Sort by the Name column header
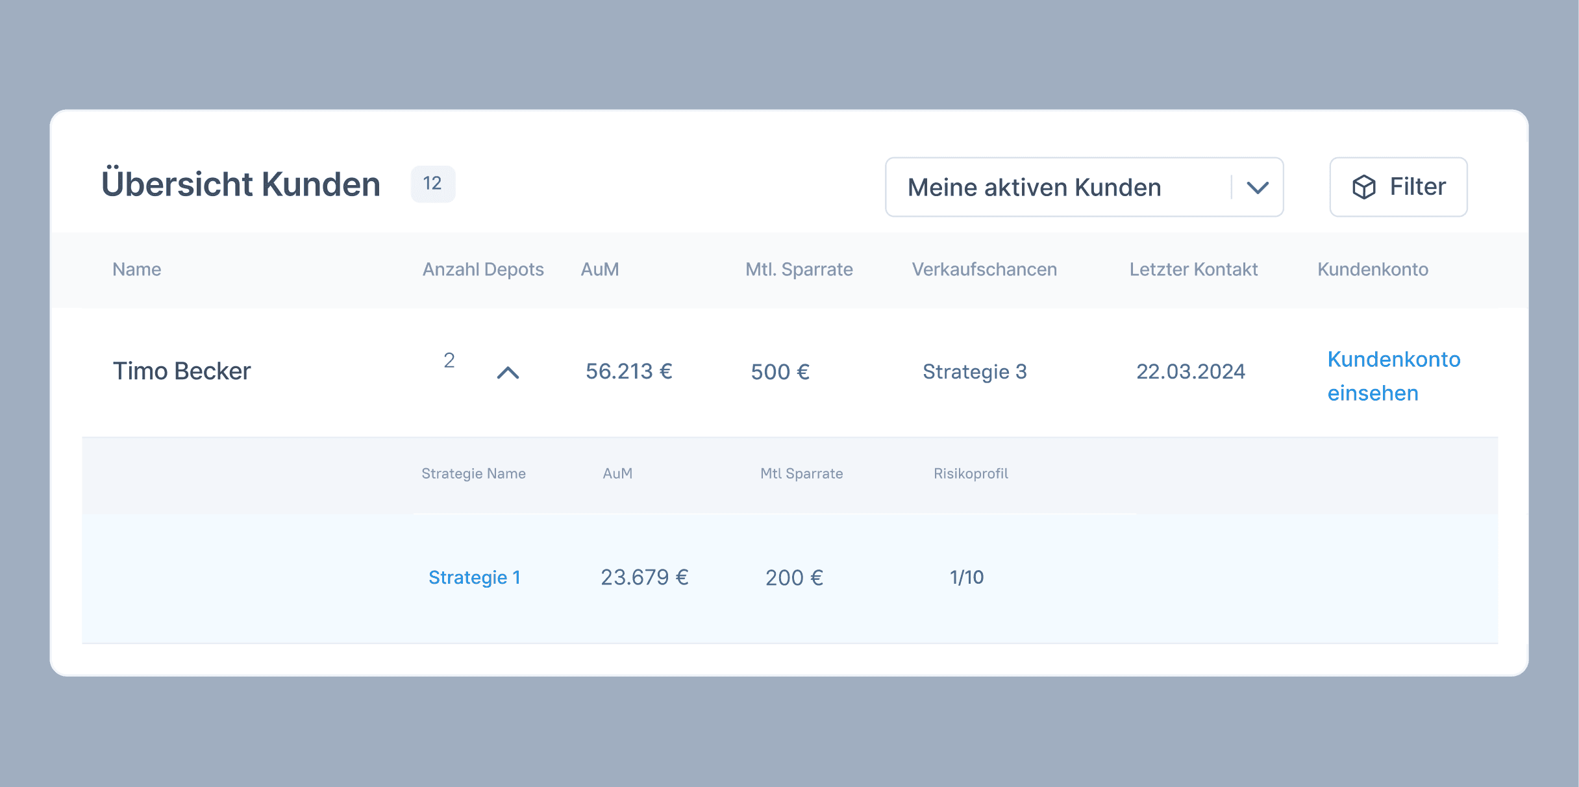 [x=136, y=269]
